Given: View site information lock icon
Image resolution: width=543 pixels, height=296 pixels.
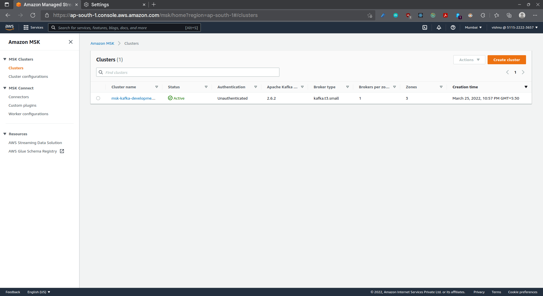Looking at the screenshot, I should click(47, 15).
